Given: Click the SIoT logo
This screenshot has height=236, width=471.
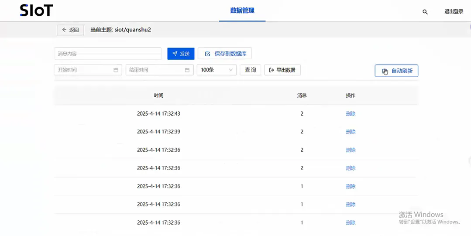Looking at the screenshot, I should click(x=36, y=10).
